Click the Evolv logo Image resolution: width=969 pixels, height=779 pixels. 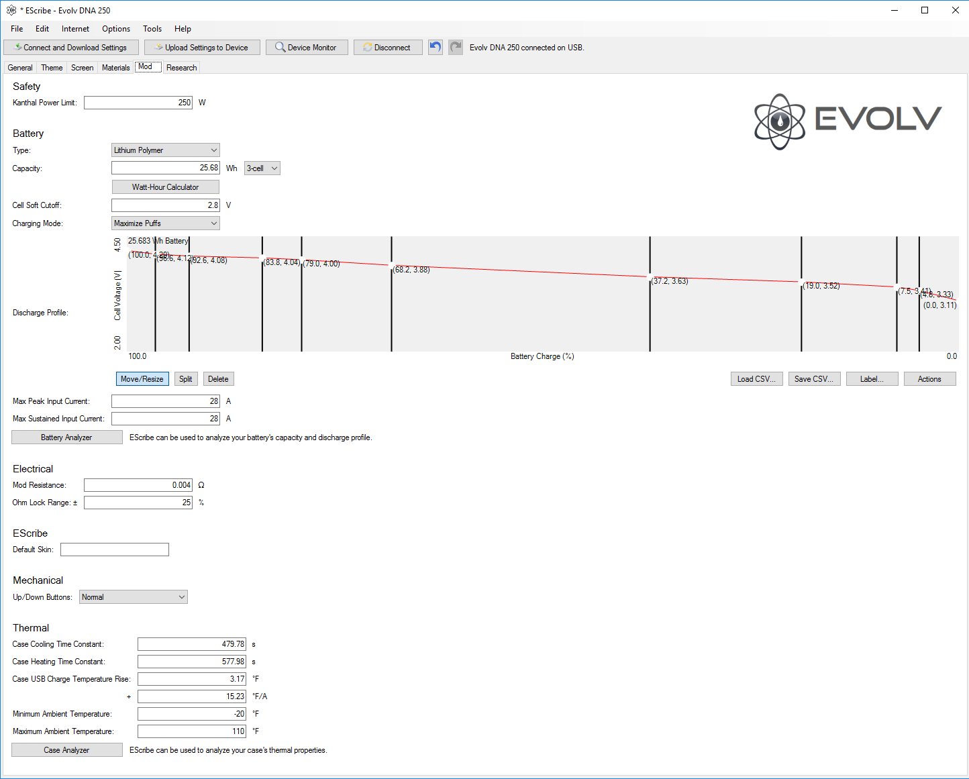(848, 121)
